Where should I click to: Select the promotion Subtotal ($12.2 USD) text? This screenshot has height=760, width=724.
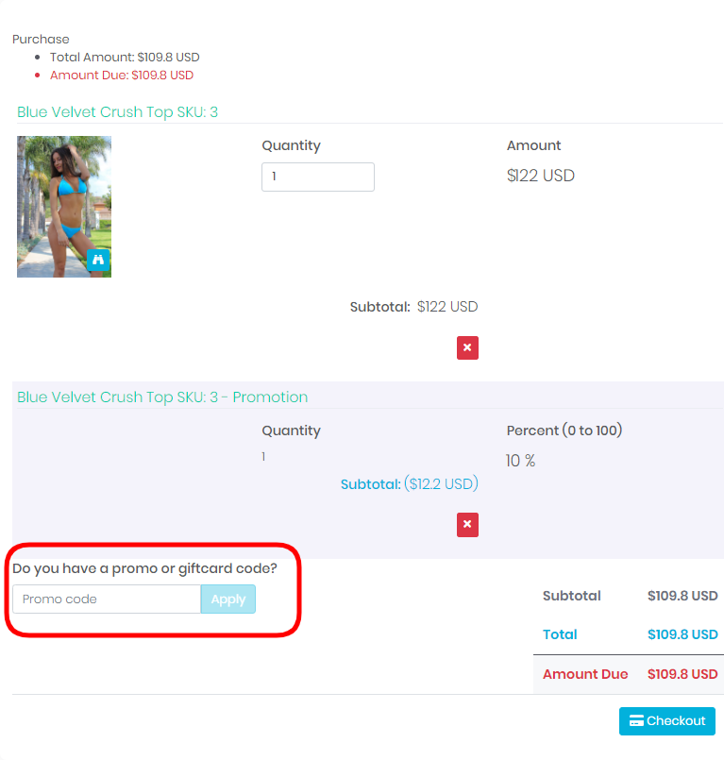coord(410,483)
